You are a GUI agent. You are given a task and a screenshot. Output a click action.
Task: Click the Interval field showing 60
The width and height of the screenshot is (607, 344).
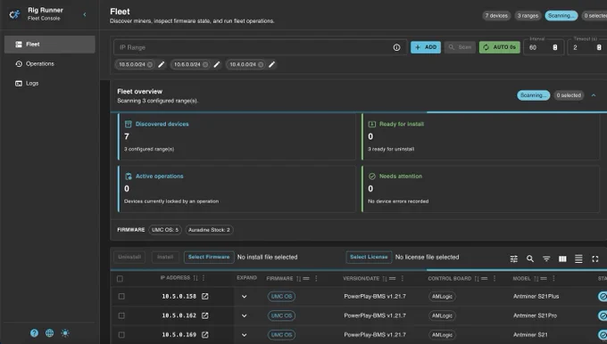[543, 47]
